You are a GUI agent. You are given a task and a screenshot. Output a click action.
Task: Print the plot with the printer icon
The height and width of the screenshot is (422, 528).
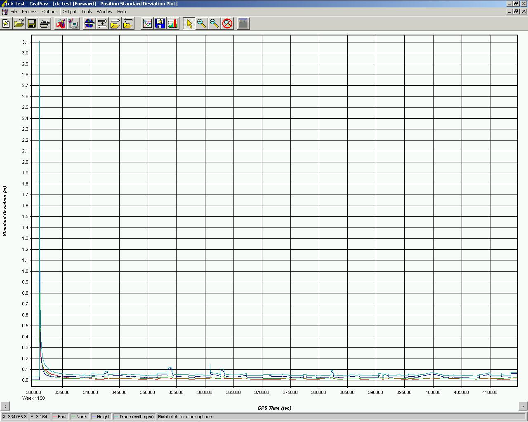click(x=45, y=23)
